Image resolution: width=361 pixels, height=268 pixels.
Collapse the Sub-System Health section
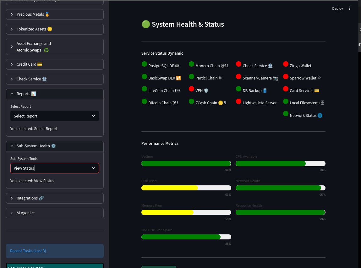pyautogui.click(x=55, y=146)
